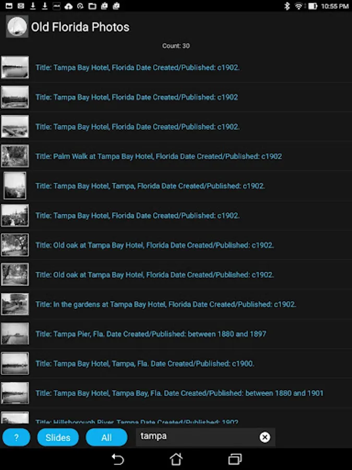
Task: Select 'Tampa Bay Hotel, Tampa Bay, Fla.' 1880-1901 entry
Action: point(179,393)
